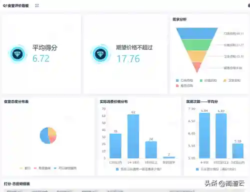Toggle the blue legend item below the pie
The height and width of the screenshot is (192, 250).
[x=65, y=168]
